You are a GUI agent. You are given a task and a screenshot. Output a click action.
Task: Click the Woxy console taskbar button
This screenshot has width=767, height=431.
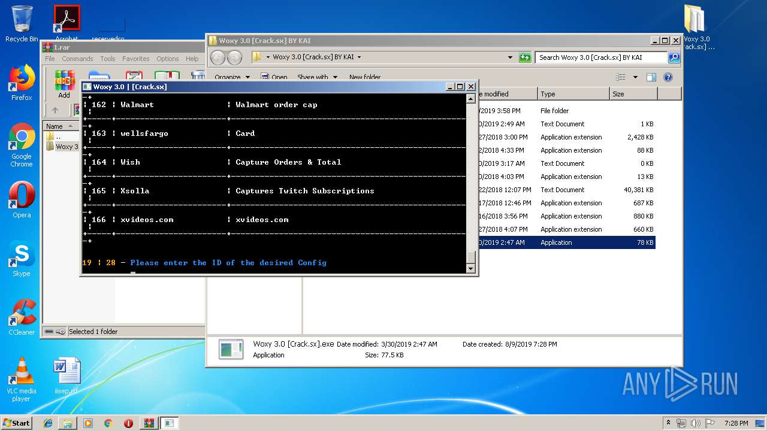coord(170,423)
